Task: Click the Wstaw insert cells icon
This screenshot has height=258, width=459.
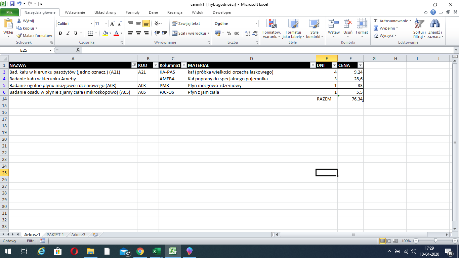Action: click(x=334, y=24)
